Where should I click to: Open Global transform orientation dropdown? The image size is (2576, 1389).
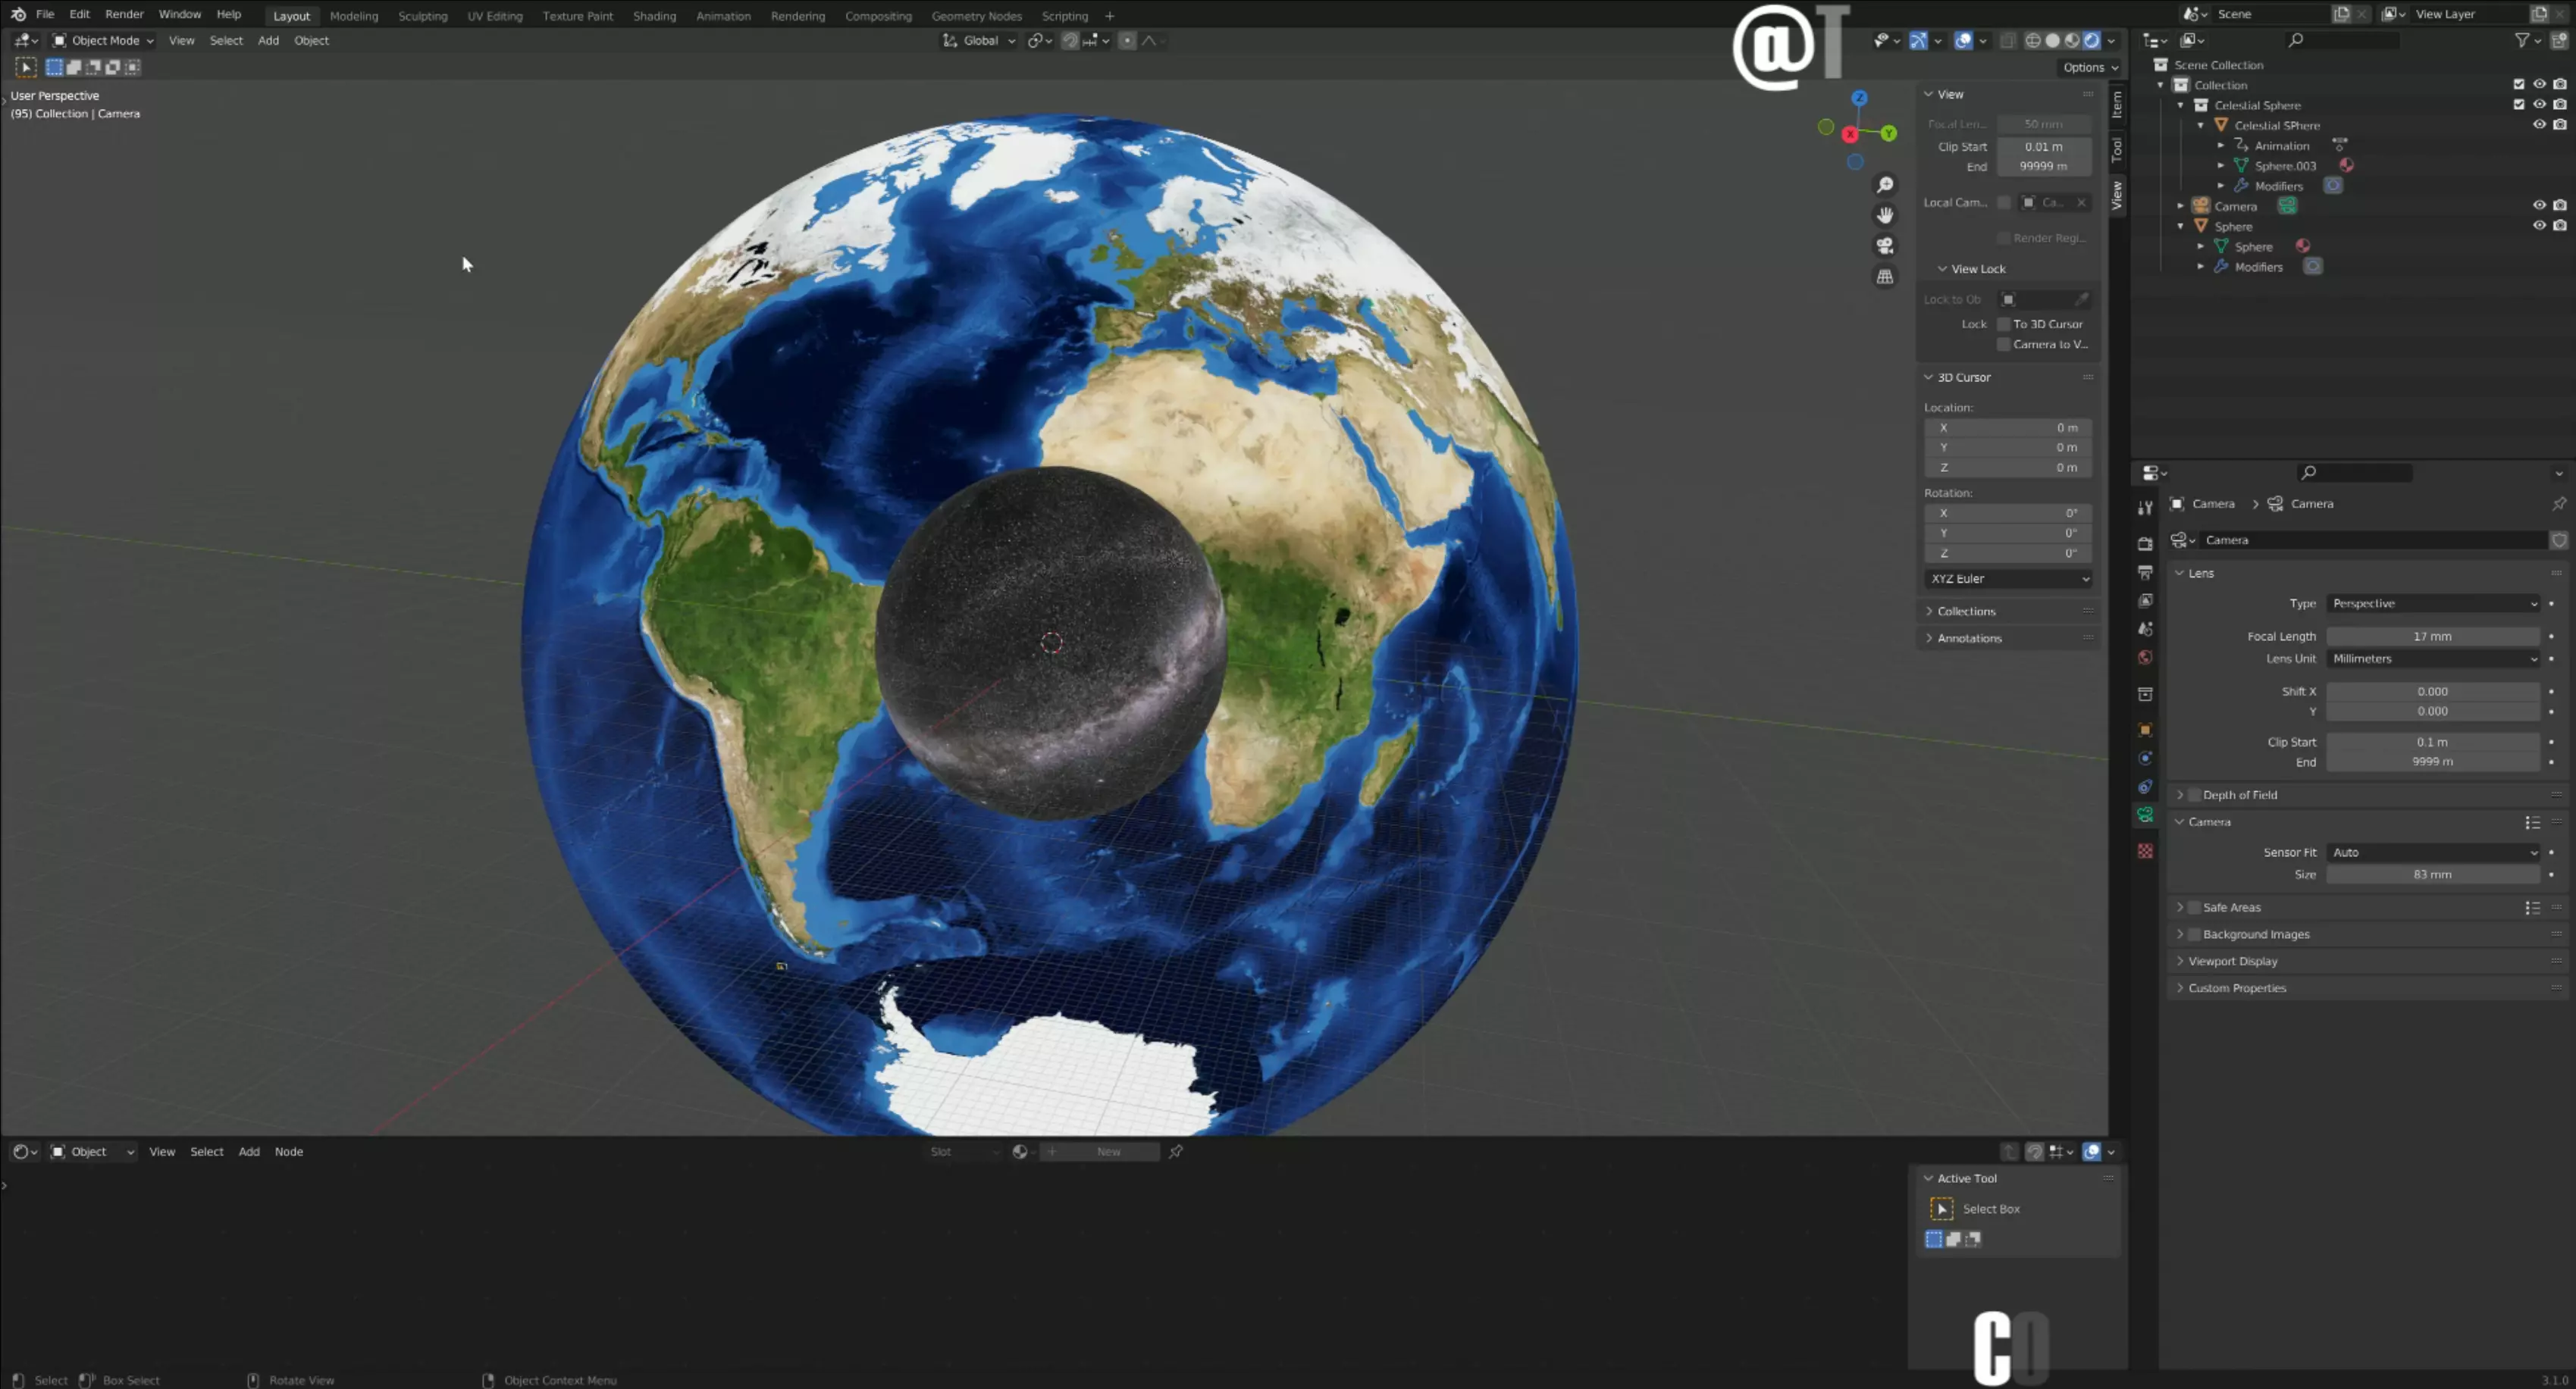point(979,41)
